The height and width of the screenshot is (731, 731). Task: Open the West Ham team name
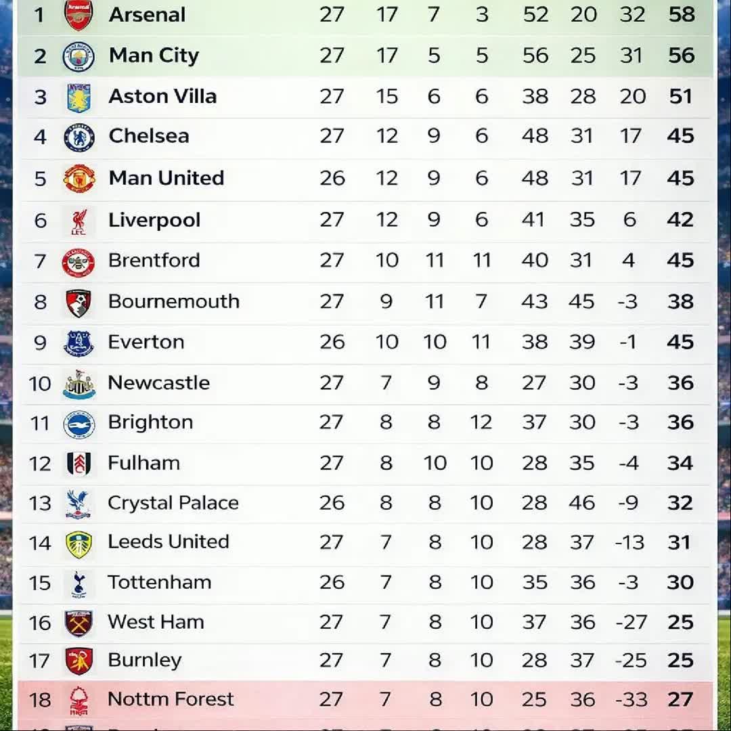coord(156,622)
